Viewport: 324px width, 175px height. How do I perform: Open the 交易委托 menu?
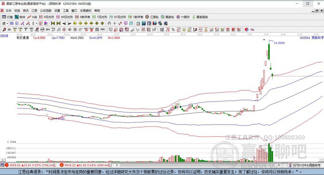point(86,10)
